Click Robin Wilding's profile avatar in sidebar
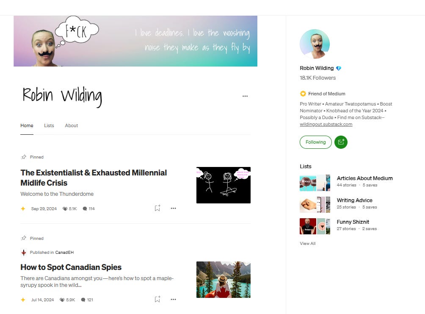 (315, 44)
